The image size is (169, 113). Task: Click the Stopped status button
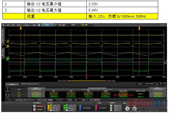(x=12, y=84)
